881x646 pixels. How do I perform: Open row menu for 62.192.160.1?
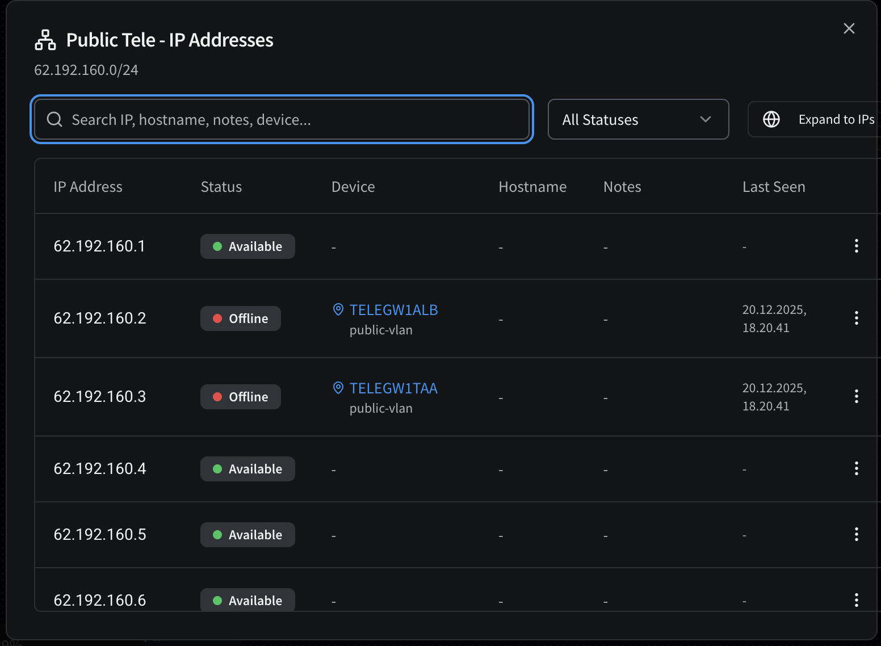(x=856, y=246)
